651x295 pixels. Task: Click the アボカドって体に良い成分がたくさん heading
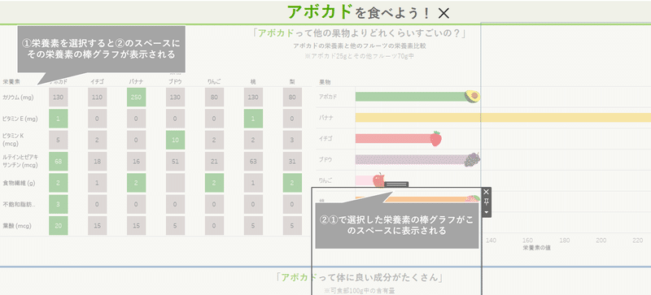[359, 277]
